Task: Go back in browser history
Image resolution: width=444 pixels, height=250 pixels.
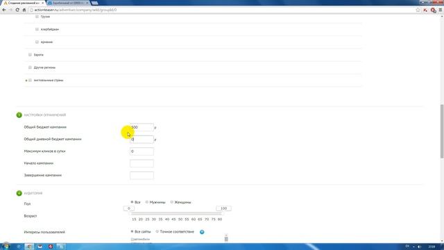Action: coord(4,10)
